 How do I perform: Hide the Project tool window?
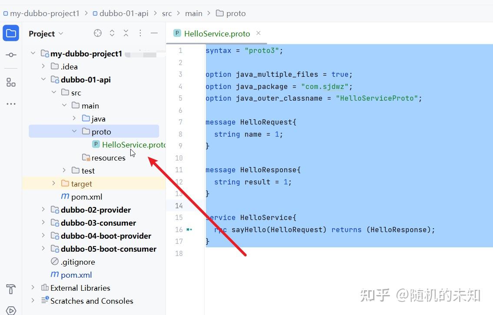pyautogui.click(x=154, y=33)
